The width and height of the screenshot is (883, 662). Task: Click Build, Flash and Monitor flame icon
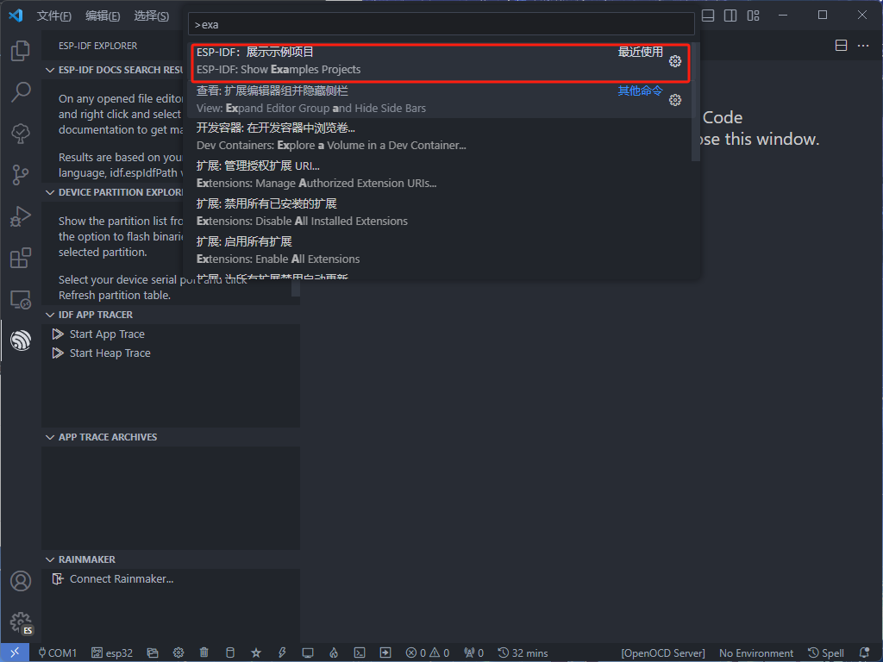tap(334, 653)
